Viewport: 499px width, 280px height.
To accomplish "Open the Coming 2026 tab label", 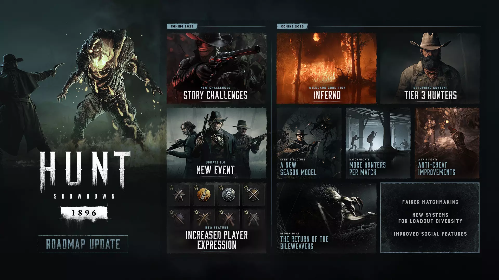I will [x=292, y=26].
